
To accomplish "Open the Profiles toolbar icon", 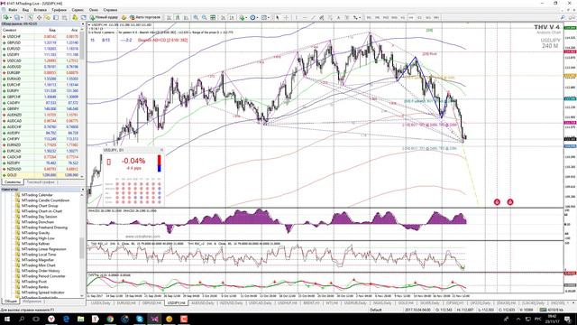I will click(x=17, y=17).
